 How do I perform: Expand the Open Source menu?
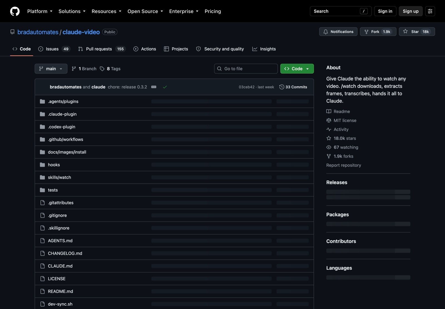145,11
